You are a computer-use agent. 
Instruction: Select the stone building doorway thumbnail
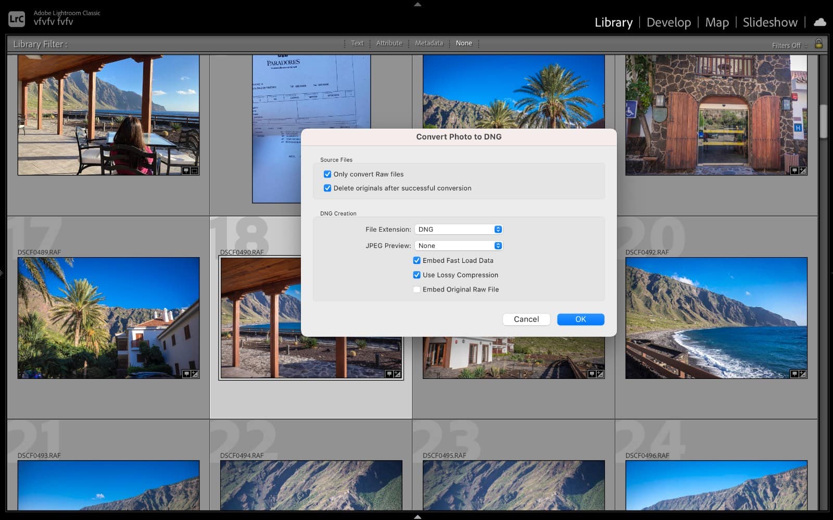[716, 115]
